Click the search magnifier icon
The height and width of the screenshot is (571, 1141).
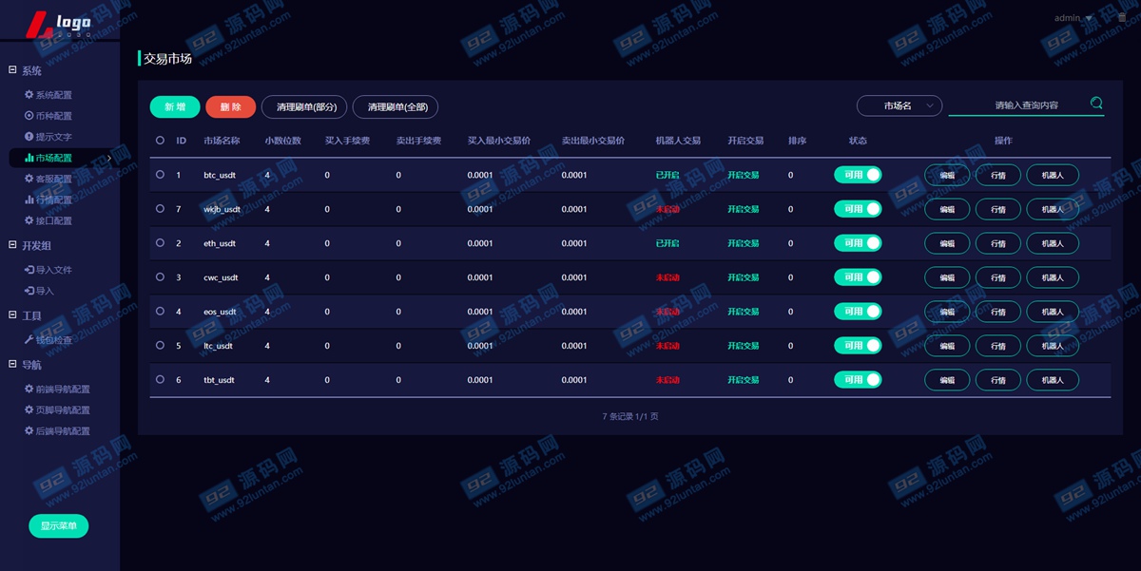(x=1096, y=104)
